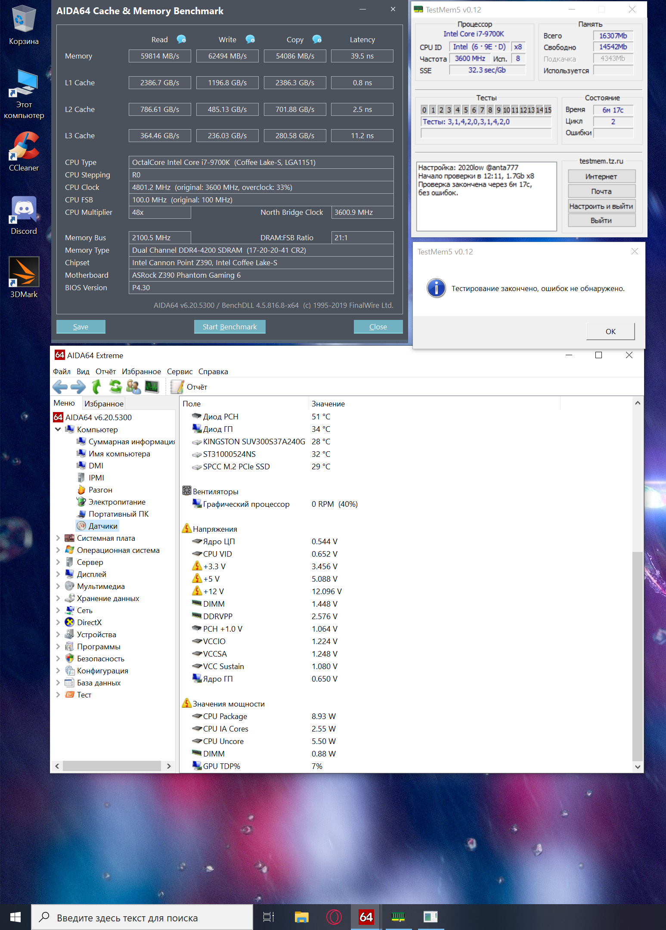Image resolution: width=666 pixels, height=930 pixels.
Task: Expand the Дисплей tree node
Action: (x=58, y=574)
